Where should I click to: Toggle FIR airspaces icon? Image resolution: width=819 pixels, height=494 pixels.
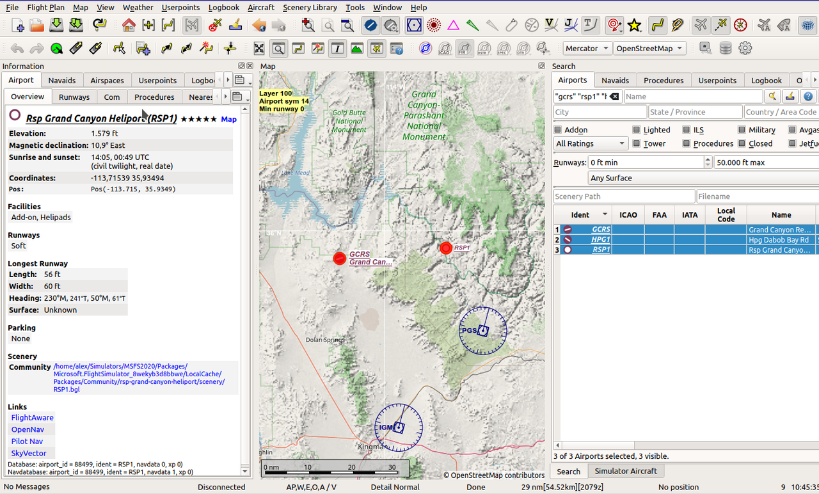tap(465, 49)
